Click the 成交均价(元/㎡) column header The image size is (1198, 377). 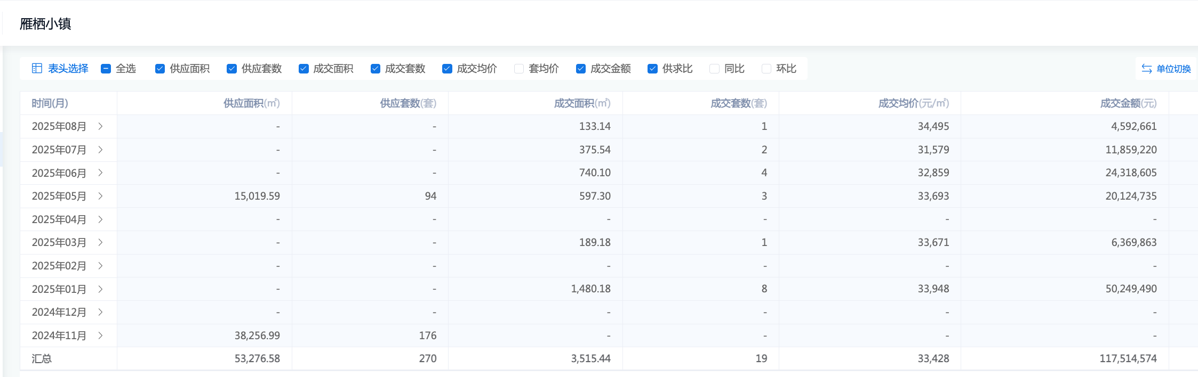913,103
